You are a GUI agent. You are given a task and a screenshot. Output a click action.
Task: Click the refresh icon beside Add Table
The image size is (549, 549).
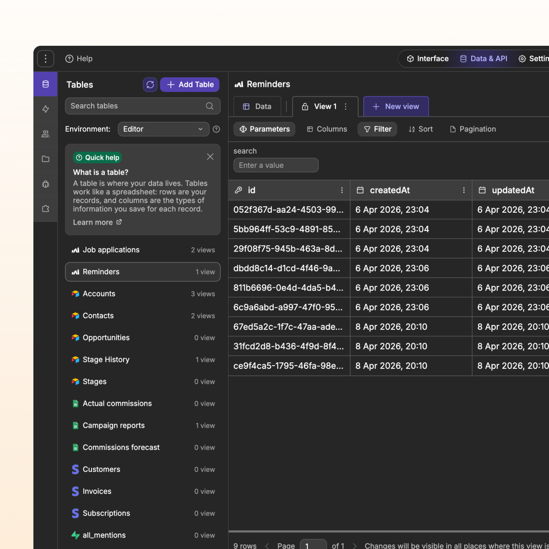150,85
